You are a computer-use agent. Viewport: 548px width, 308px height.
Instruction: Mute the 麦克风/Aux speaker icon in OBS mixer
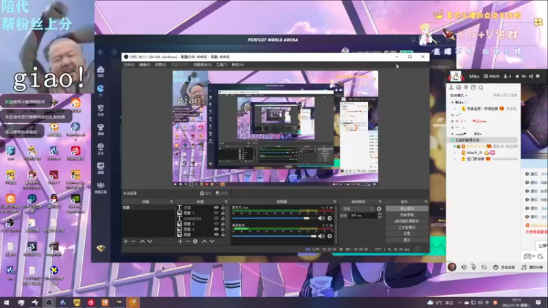[x=321, y=218]
